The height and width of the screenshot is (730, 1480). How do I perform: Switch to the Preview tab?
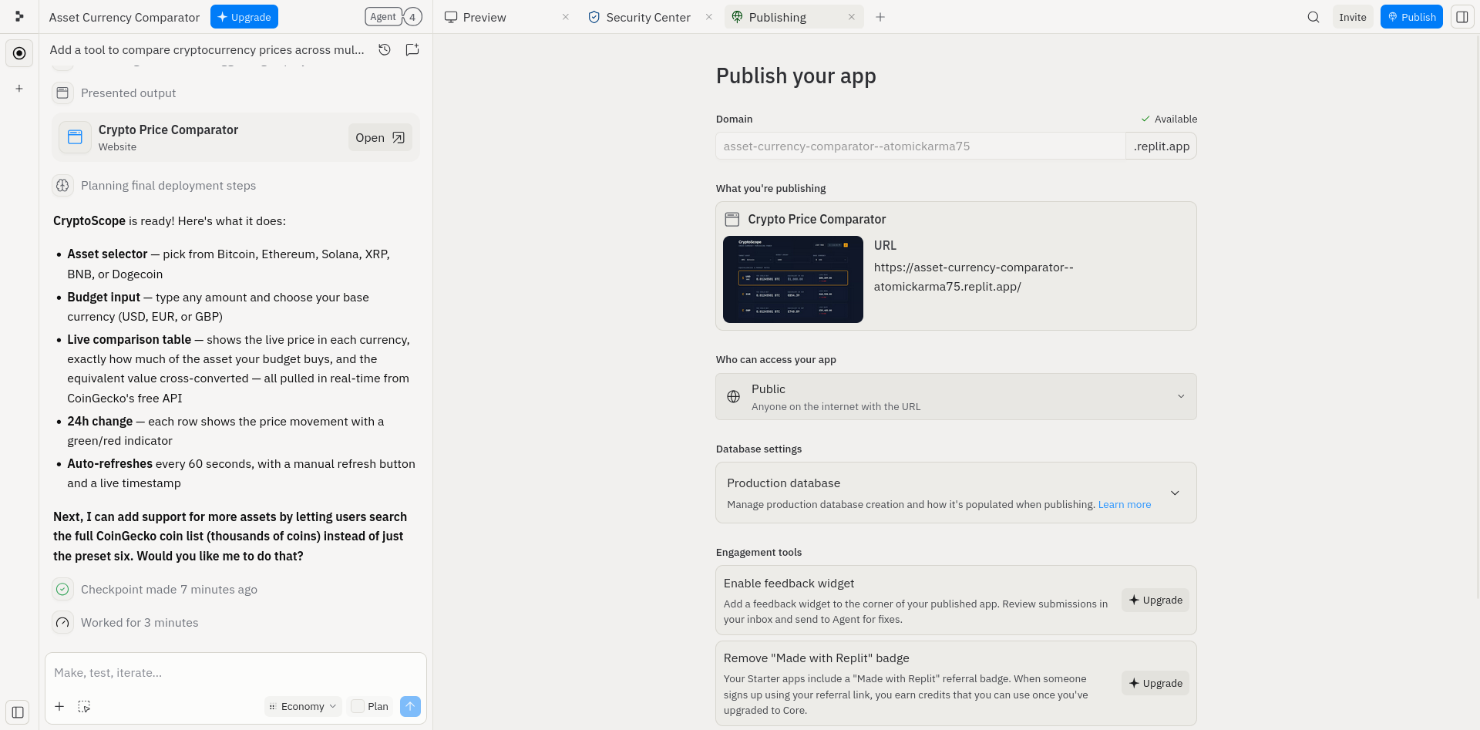point(485,17)
